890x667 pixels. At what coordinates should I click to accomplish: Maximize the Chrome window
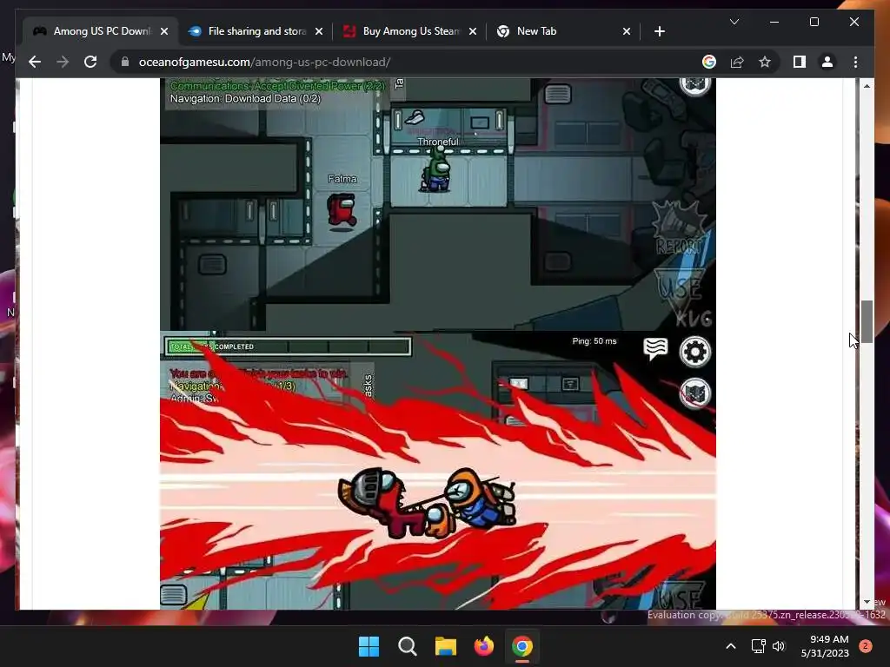(x=814, y=22)
